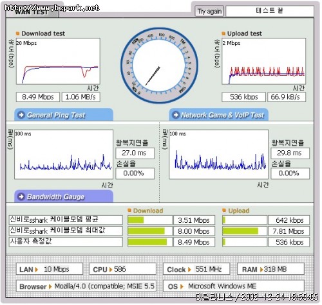Click the orange arrow beside OS
This screenshot has height=305, width=322.
(182, 286)
